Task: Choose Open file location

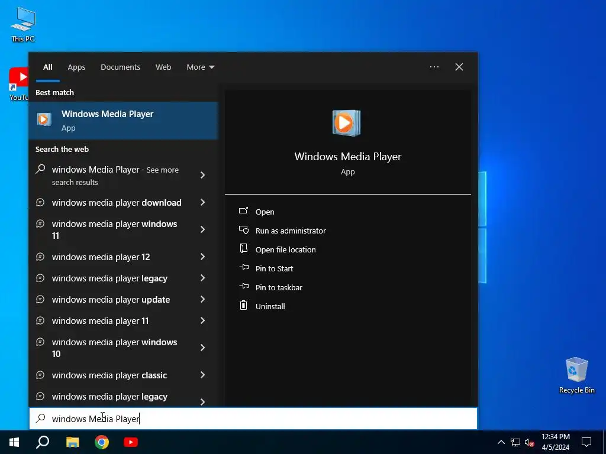Action: (286, 249)
